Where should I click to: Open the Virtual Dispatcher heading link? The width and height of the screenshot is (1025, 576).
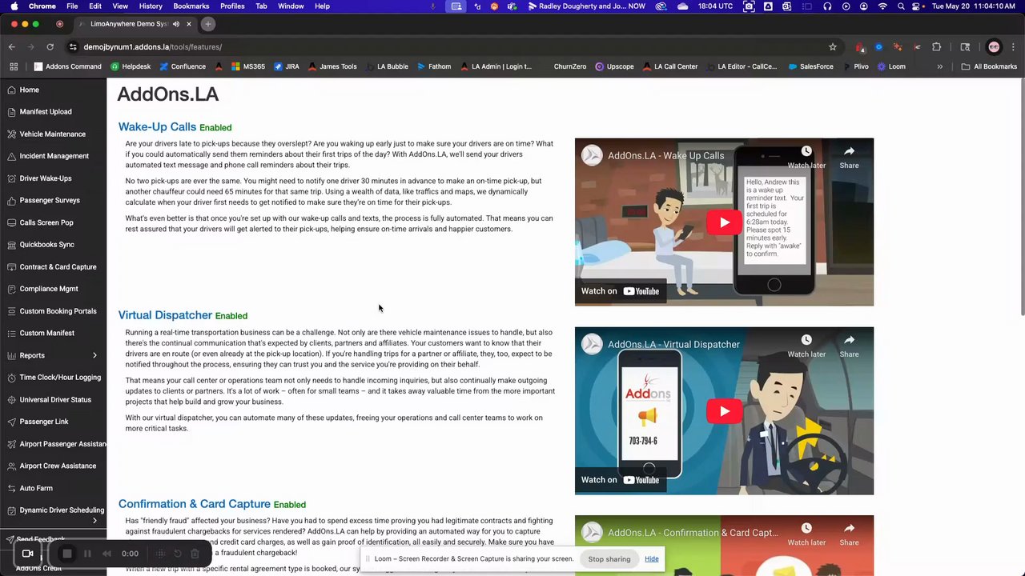165,315
